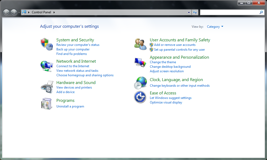Click Connect to the Internet
Screen dimensions: 267x160
(73, 66)
